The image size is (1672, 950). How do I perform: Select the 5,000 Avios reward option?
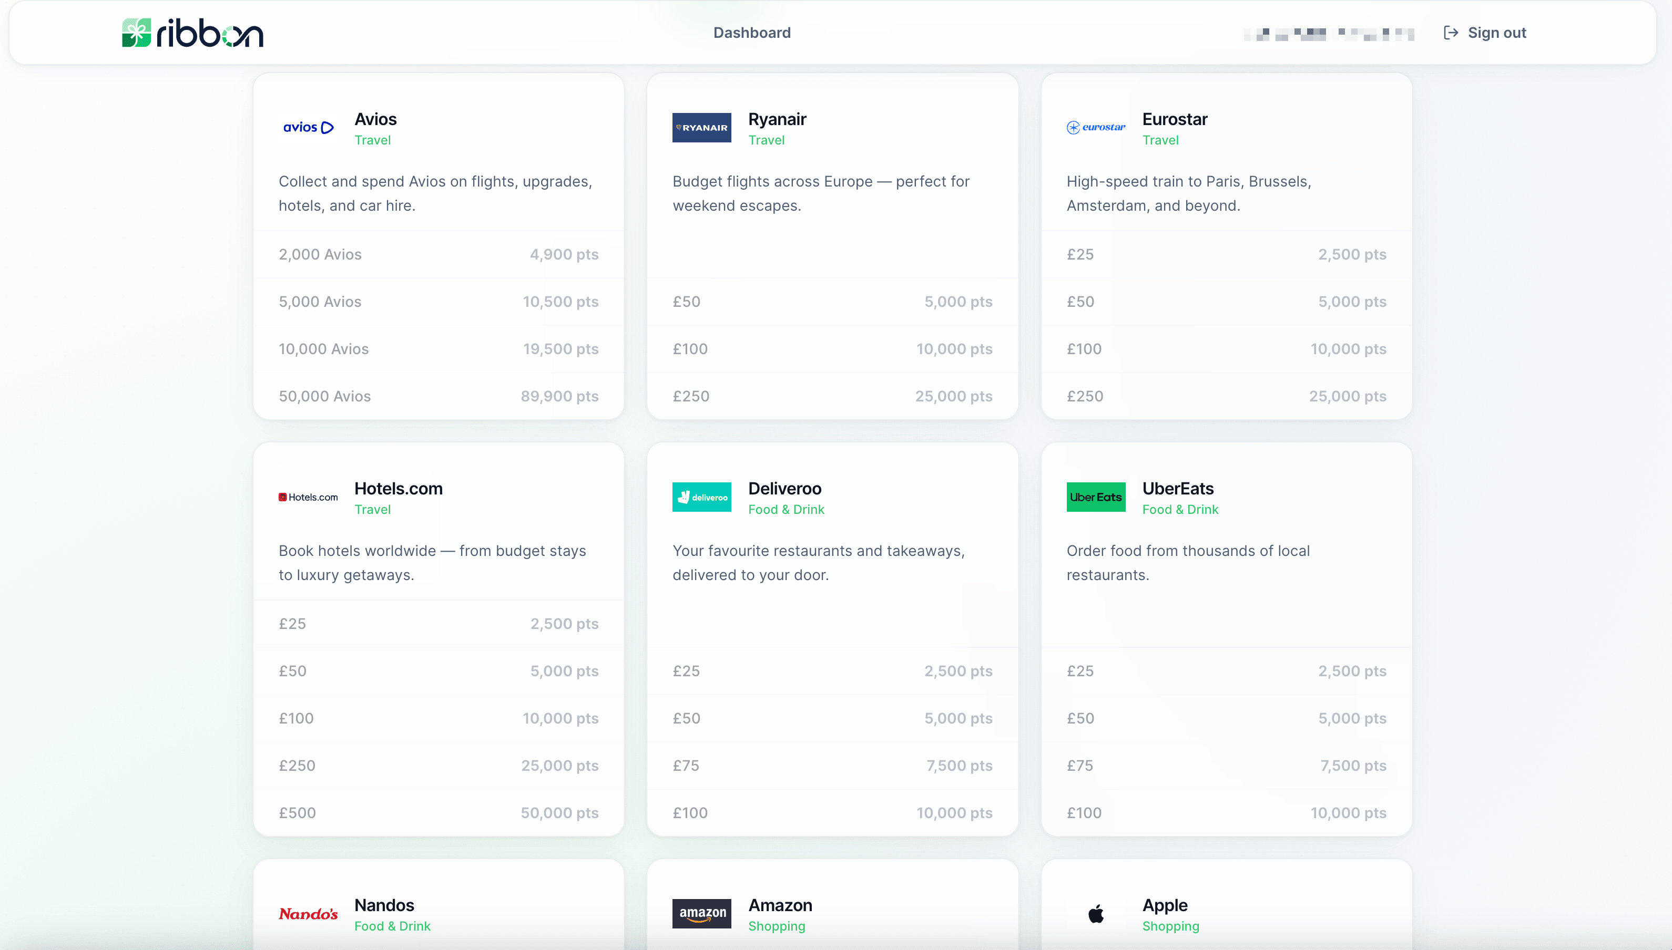(438, 302)
